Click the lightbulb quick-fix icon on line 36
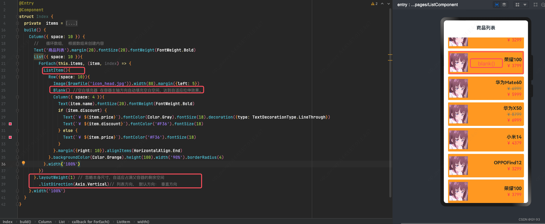545x224 pixels. pyautogui.click(x=23, y=163)
